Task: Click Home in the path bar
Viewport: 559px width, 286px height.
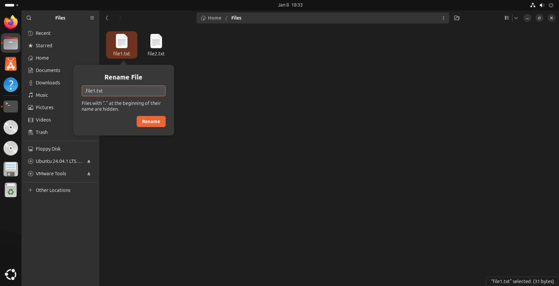Action: pyautogui.click(x=214, y=17)
